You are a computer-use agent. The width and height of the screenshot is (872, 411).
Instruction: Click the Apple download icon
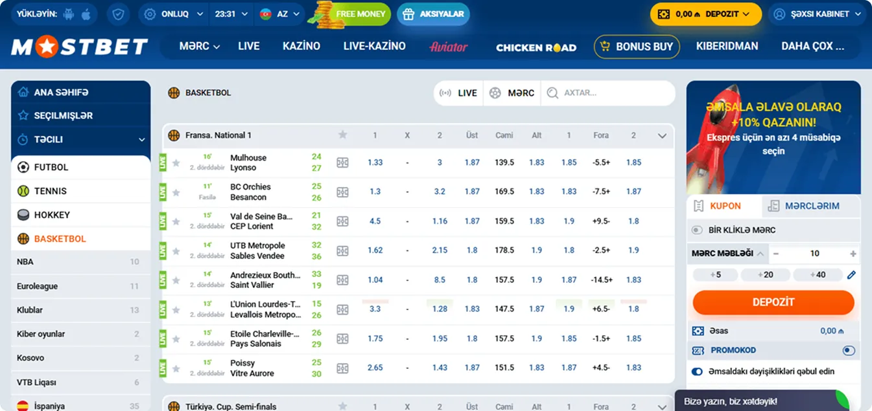[86, 14]
